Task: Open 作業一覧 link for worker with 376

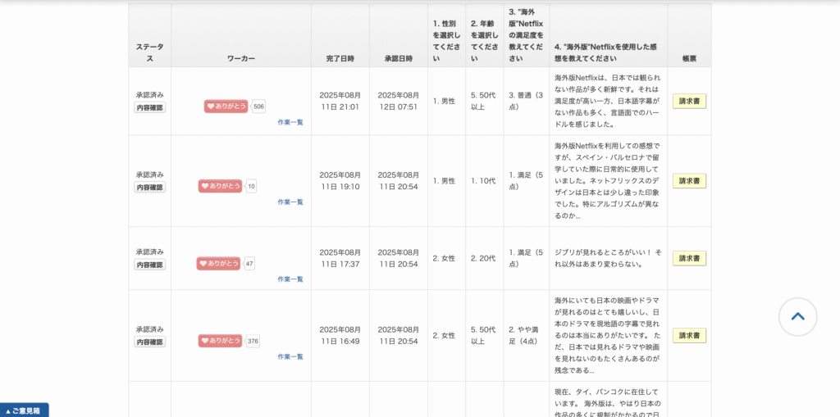Action: tap(290, 356)
